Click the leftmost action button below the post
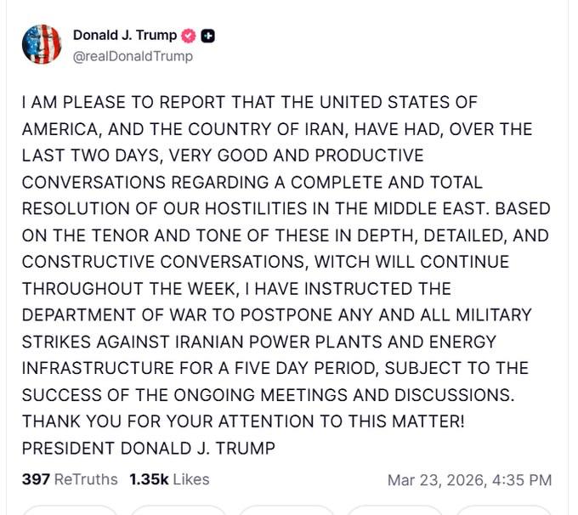 pos(68,510)
